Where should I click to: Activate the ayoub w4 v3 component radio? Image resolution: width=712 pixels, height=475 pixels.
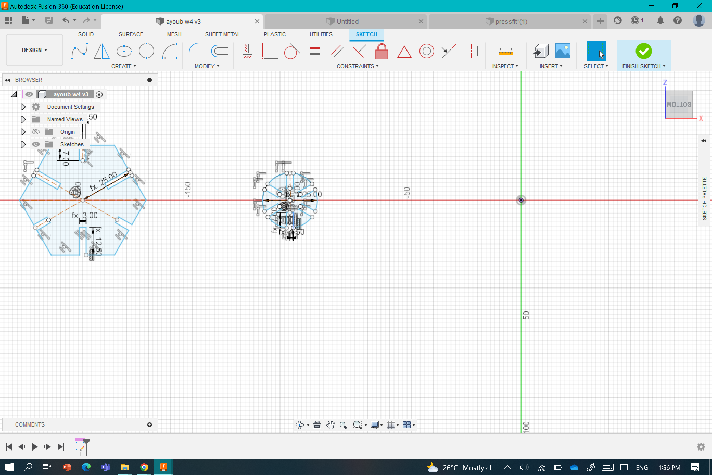tap(99, 95)
